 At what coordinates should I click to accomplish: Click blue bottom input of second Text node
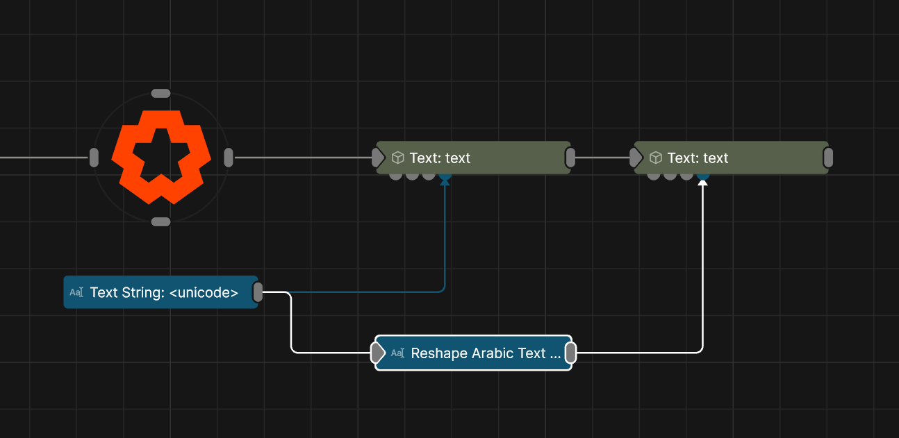[x=702, y=177]
